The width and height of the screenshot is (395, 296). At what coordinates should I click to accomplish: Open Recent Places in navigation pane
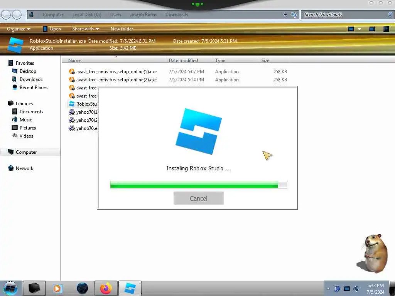(x=33, y=87)
